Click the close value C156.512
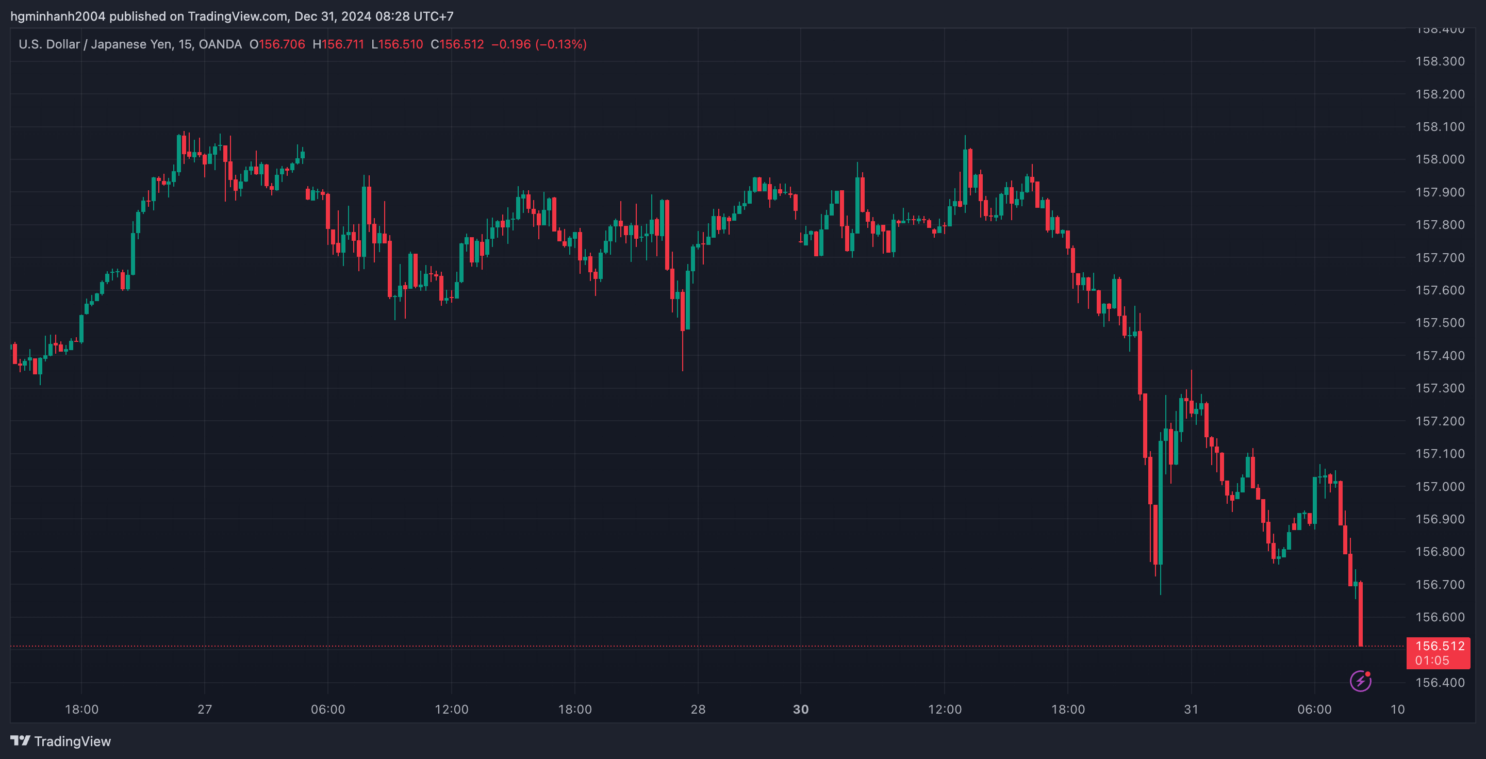1486x759 pixels. (457, 44)
